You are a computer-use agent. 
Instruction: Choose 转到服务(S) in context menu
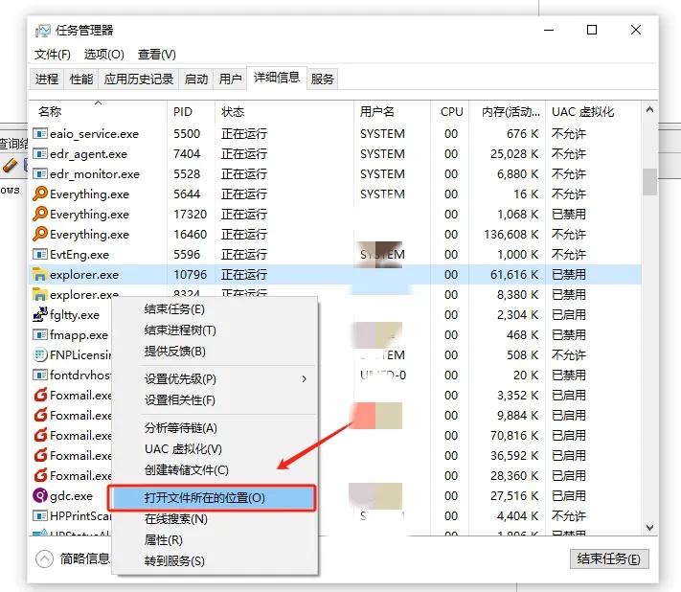(215, 560)
